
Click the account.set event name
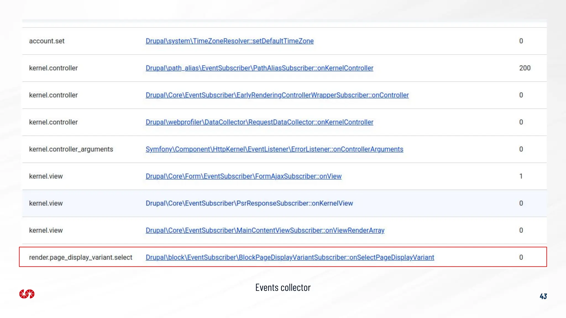pyautogui.click(x=47, y=41)
